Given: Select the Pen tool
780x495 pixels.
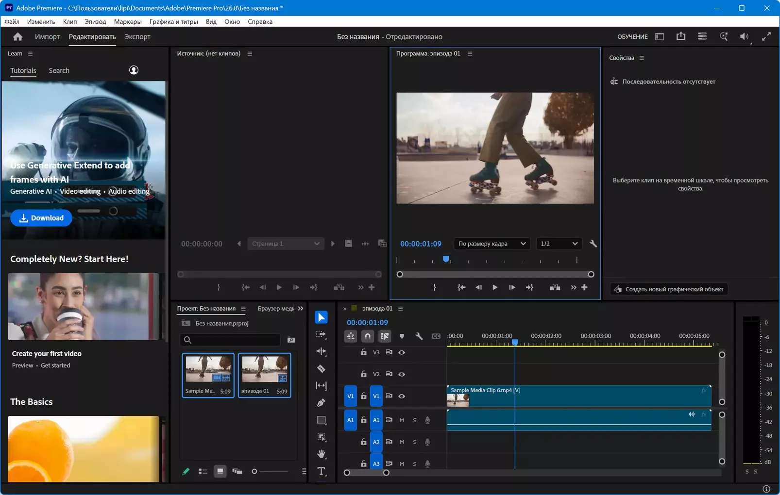Looking at the screenshot, I should [x=321, y=403].
